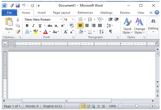
Task: Click the Format Painter brush in Clipboard group
Action: (18, 32)
